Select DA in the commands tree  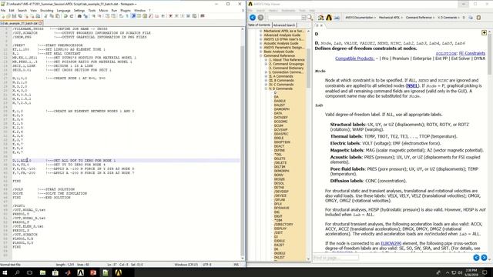tap(276, 97)
